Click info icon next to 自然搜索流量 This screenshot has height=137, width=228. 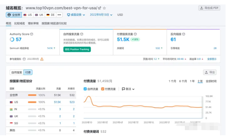point(82,34)
